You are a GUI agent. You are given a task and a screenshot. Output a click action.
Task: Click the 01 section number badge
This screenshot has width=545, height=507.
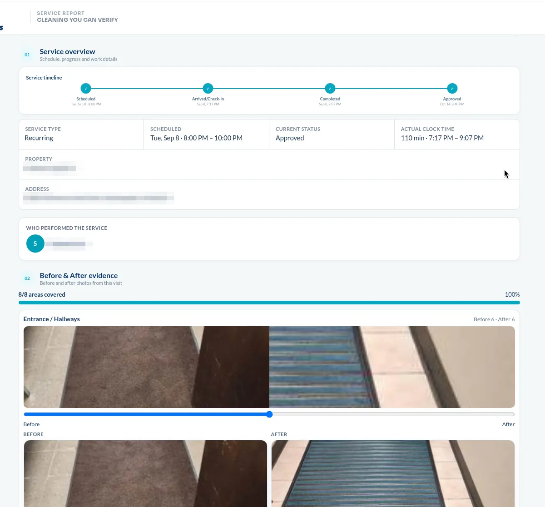pyautogui.click(x=27, y=55)
